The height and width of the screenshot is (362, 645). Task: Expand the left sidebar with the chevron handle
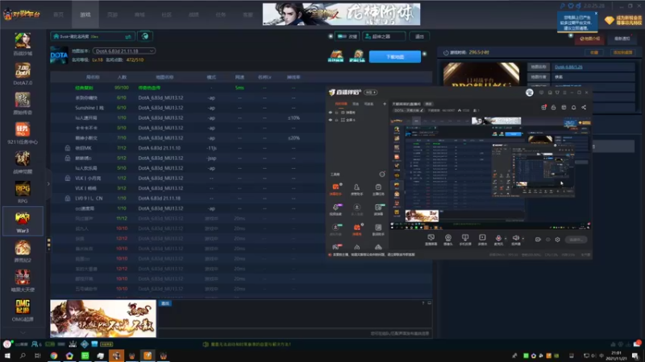coord(48,183)
